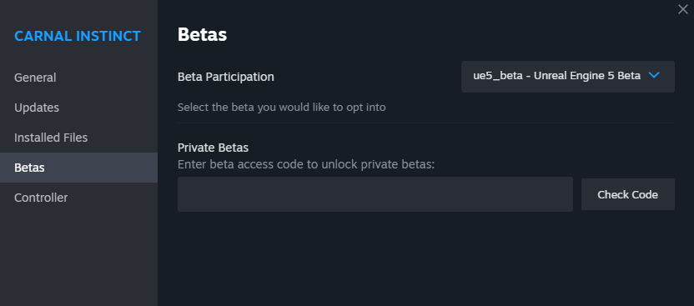Image resolution: width=694 pixels, height=306 pixels.
Task: Focus the beta access code input field
Action: [x=375, y=194]
